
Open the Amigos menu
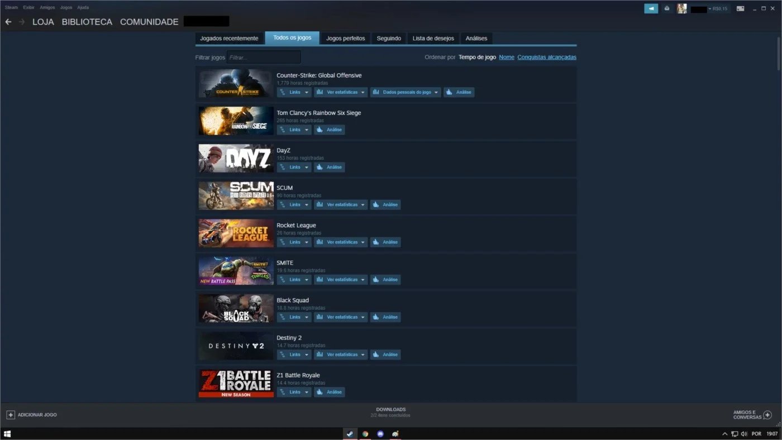pos(47,8)
